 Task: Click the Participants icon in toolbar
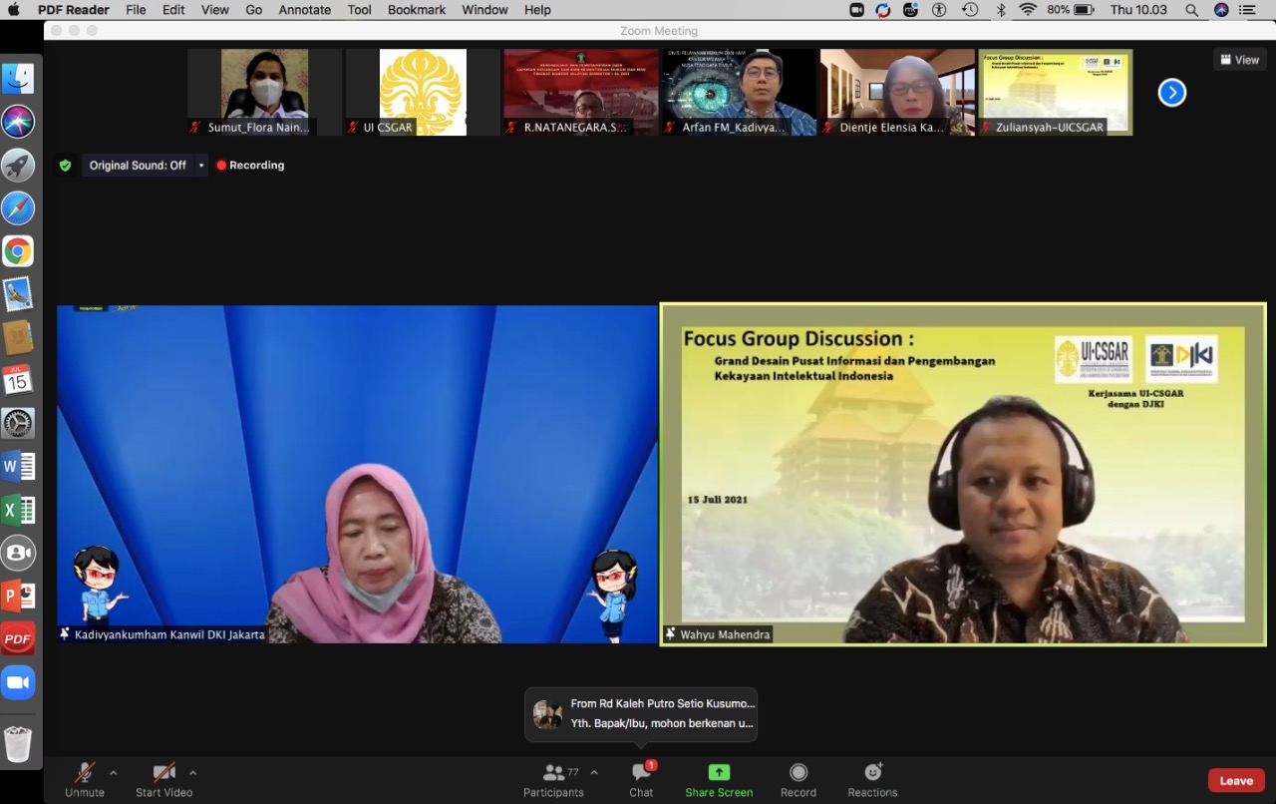pos(553,773)
